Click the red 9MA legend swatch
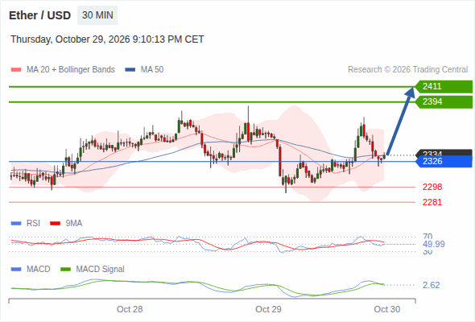 [x=55, y=224]
